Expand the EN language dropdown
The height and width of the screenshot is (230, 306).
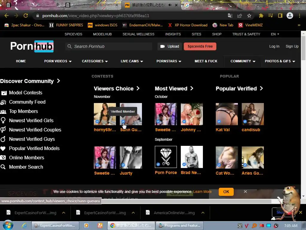tap(275, 34)
